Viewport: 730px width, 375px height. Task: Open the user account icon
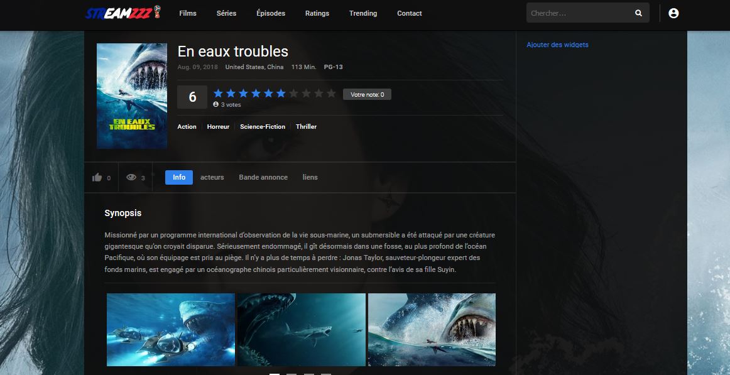673,13
